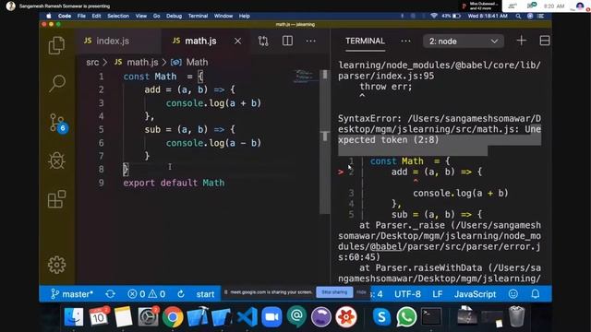Split the terminal panel

[545, 41]
